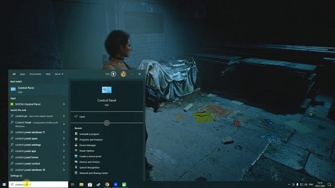Expand Control Panel Component of Microsoft arrow
Screen dimensions: 335x188
pyautogui.click(x=64, y=124)
